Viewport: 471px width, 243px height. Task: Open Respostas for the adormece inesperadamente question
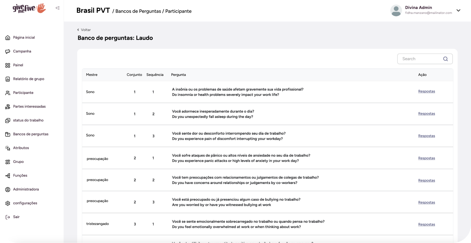point(426,114)
